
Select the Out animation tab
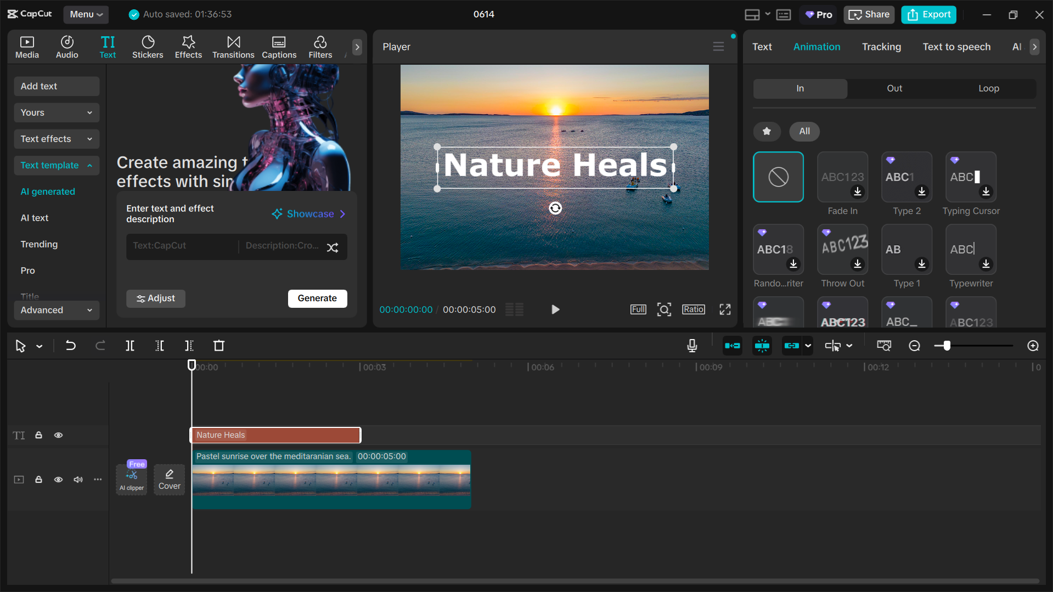tap(893, 88)
